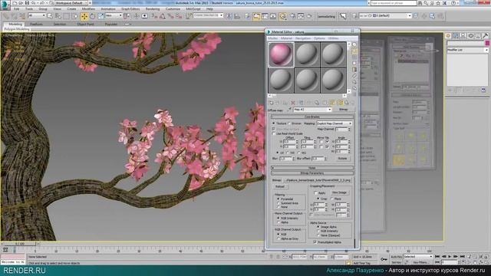
Task: Click Teapot render production icon
Action: click(309, 16)
